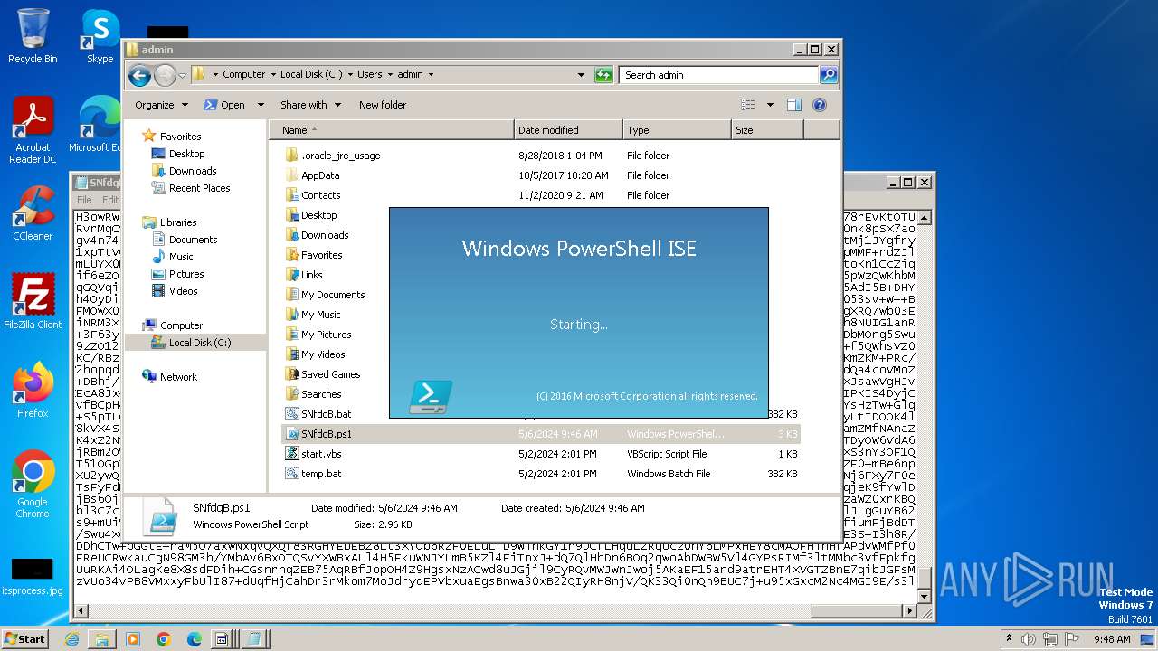
Task: Select Desktop under Favorites
Action: pyautogui.click(x=186, y=154)
